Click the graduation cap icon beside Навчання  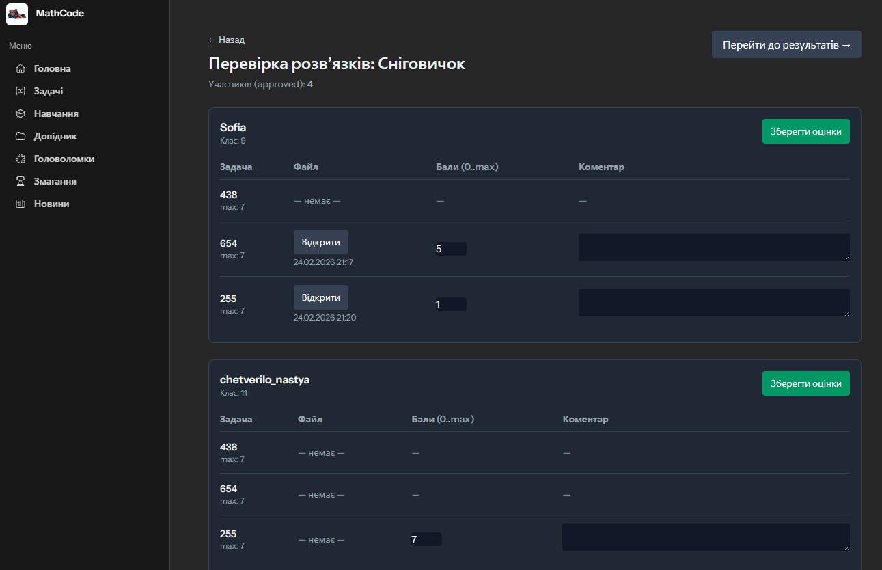(x=20, y=113)
